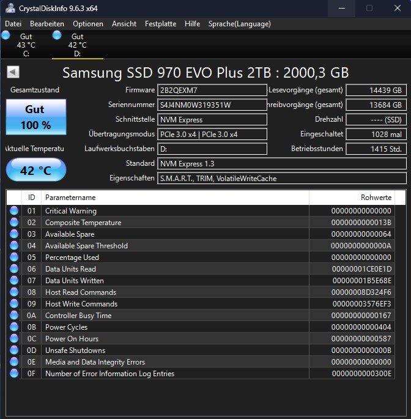Click the CrystalDiskInfo app icon in title bar
Viewport: 411px width, 419px height.
point(10,8)
